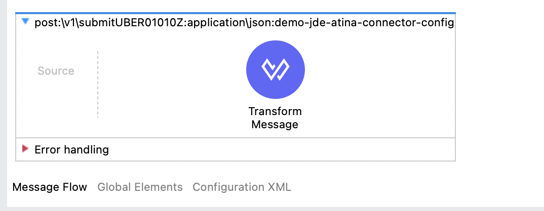Click the blue top border of the flow

(x=236, y=14)
